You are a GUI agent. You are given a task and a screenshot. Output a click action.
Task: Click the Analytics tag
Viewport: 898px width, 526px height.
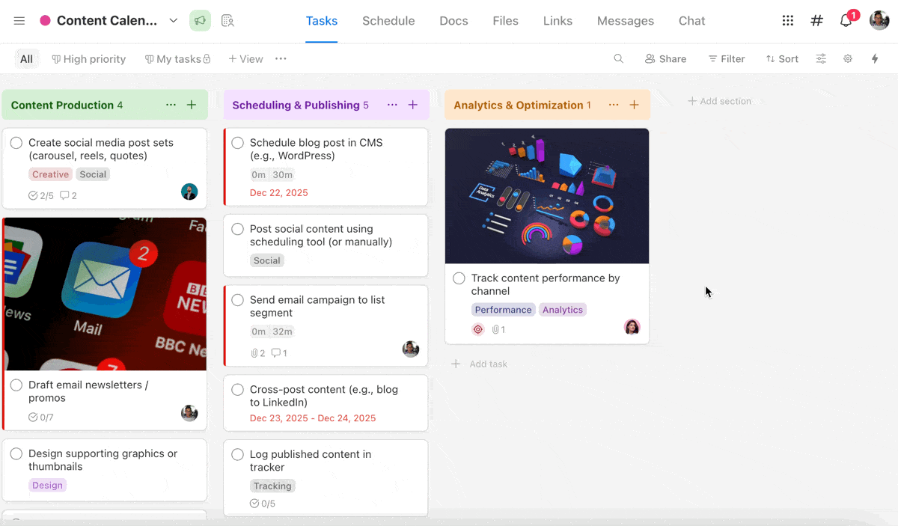point(563,310)
